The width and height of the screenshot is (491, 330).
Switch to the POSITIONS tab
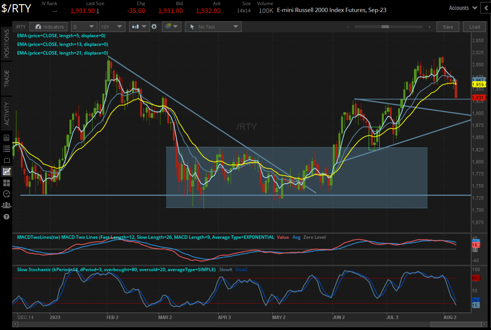(6, 42)
